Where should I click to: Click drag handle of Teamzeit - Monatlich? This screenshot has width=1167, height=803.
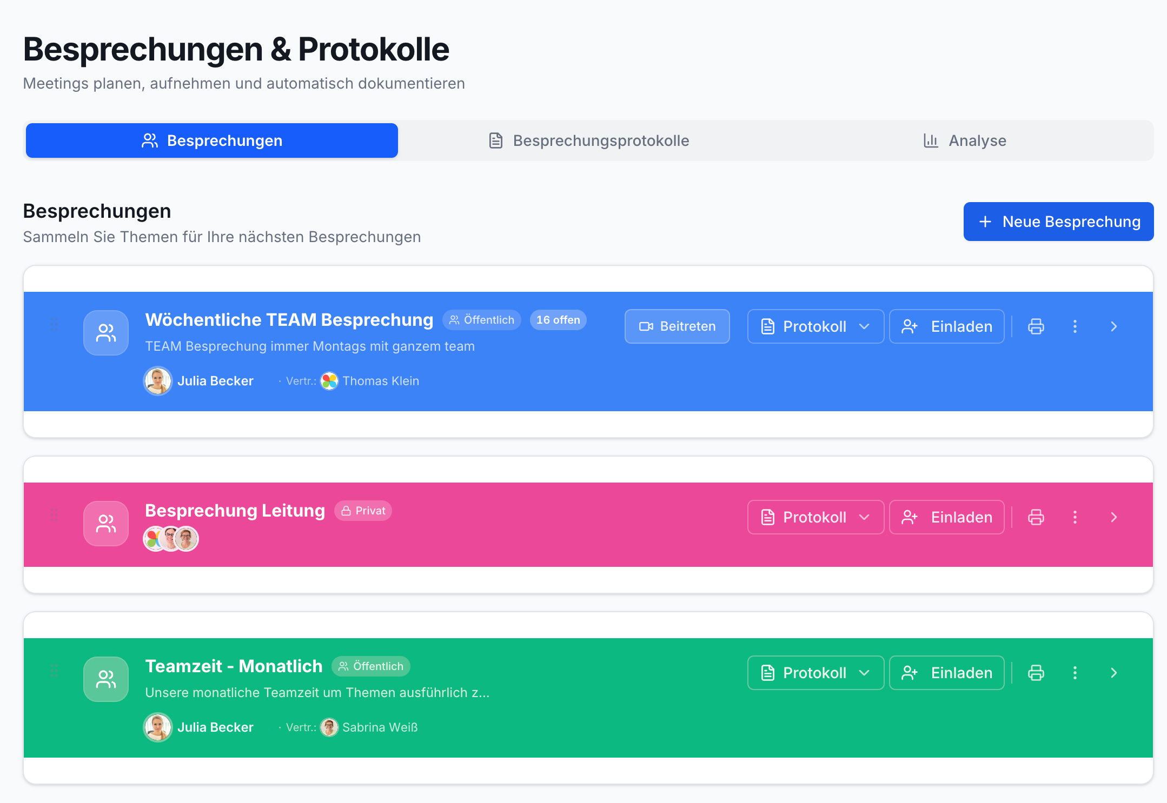click(54, 671)
